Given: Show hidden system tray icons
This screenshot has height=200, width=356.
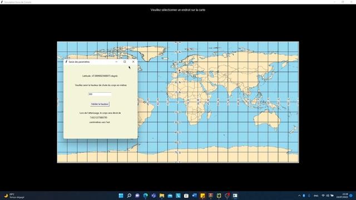Looking at the screenshot, I should 299,196.
